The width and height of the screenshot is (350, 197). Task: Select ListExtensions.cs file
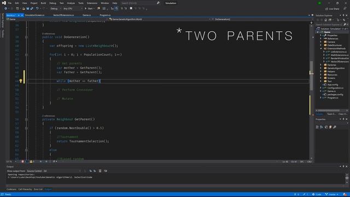339,52
